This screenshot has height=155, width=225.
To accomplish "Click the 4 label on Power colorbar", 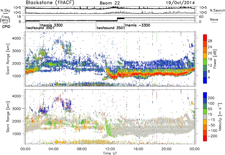I will pyautogui.click(x=209, y=77).
